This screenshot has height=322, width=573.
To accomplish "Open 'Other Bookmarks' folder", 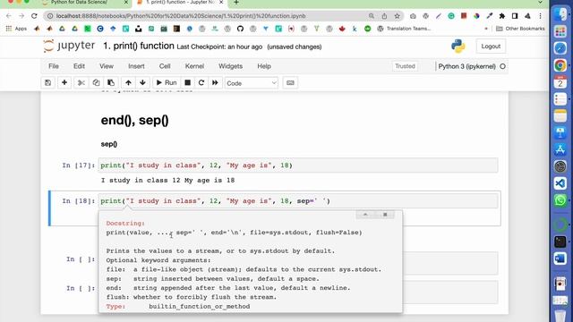I will [520, 29].
